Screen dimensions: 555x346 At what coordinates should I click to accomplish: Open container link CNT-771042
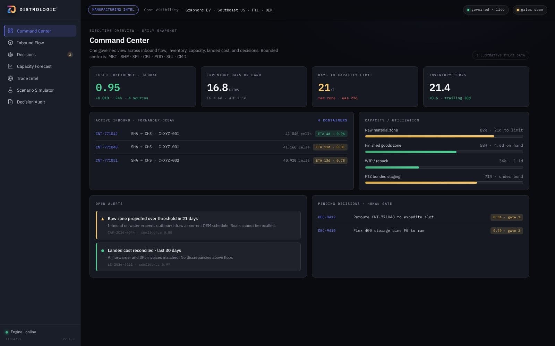tap(106, 134)
